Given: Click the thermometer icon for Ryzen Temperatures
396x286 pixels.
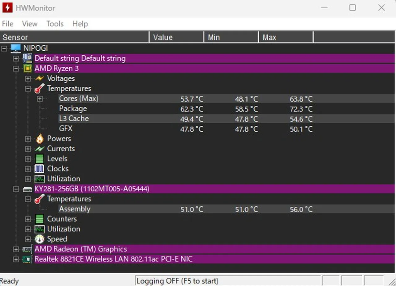Looking at the screenshot, I should click(x=39, y=89).
